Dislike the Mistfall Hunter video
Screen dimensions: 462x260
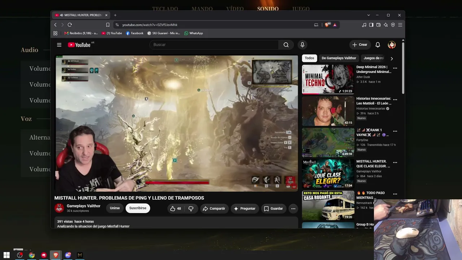pos(191,208)
